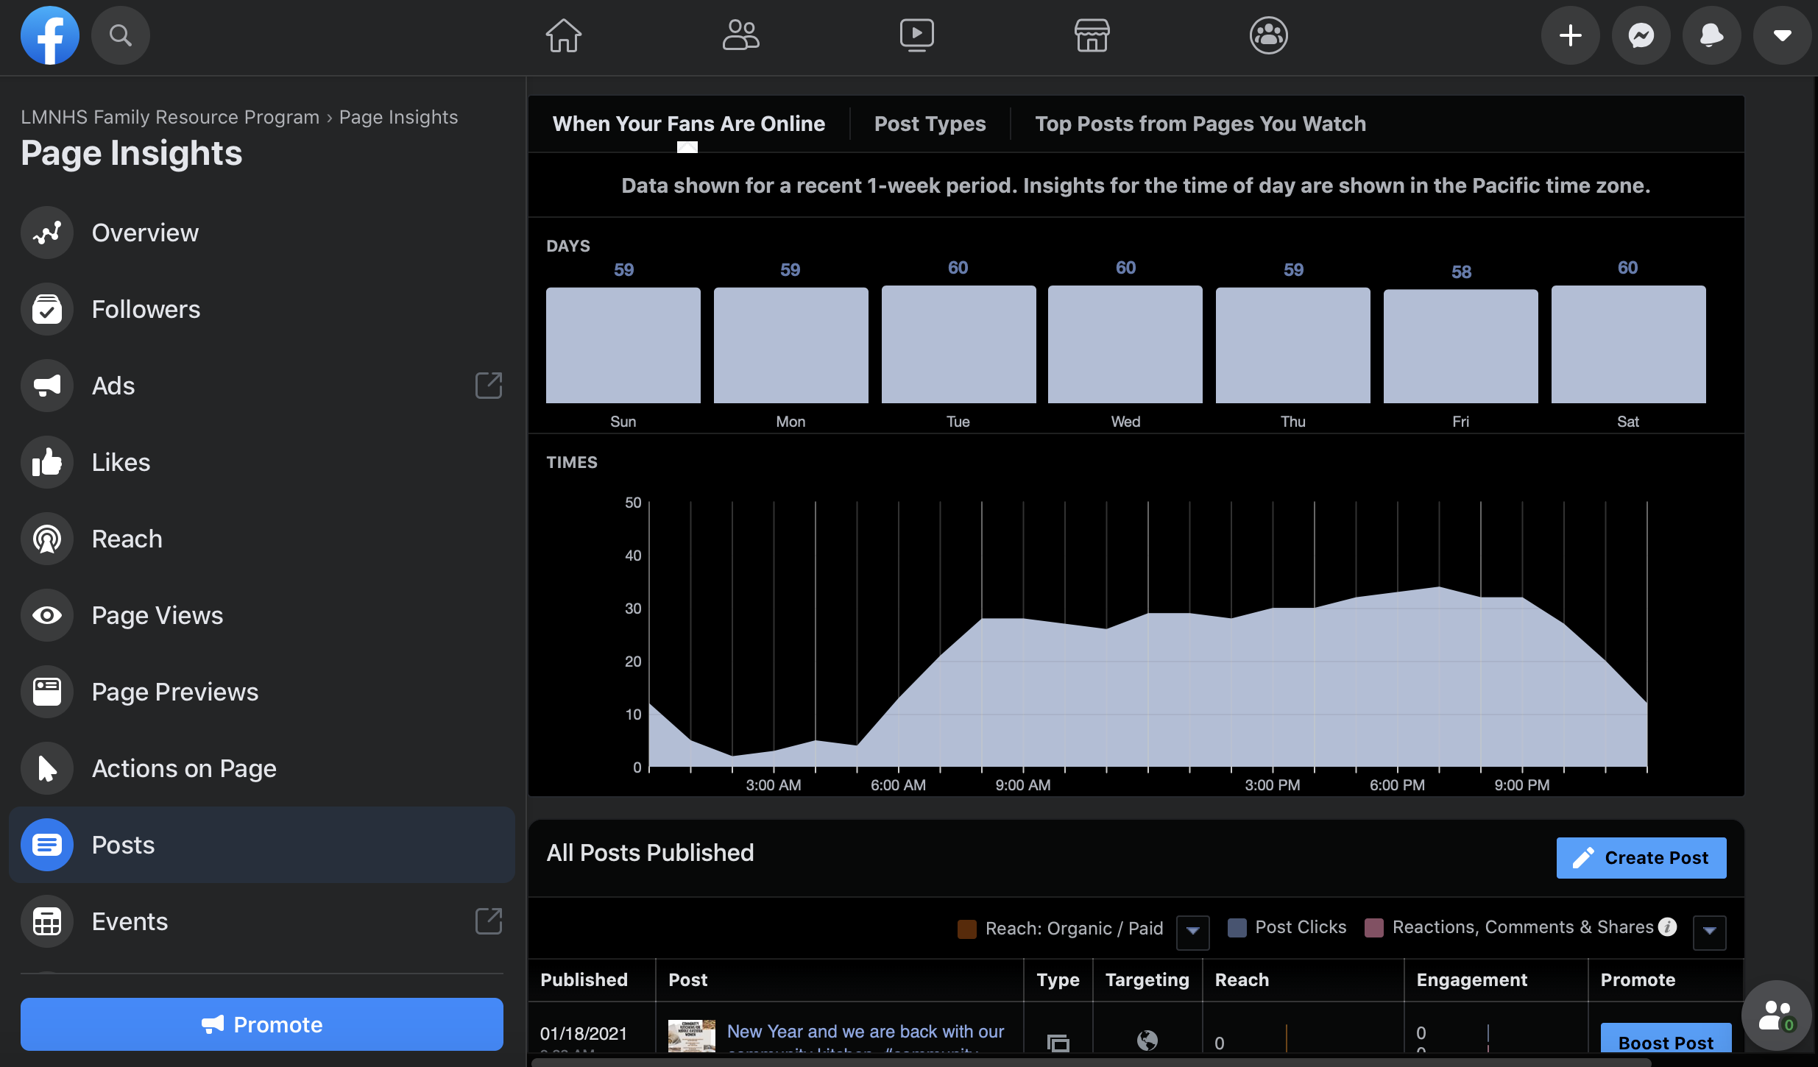This screenshot has height=1067, width=1818.
Task: Open the Marketplace storefront icon
Action: point(1092,35)
